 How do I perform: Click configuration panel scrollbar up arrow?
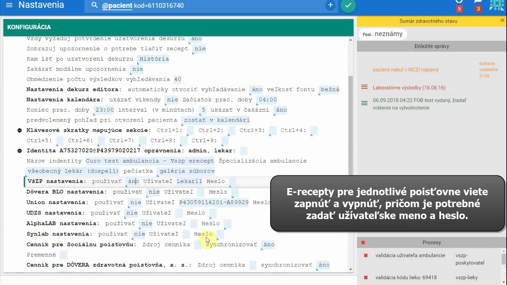[x=351, y=40]
